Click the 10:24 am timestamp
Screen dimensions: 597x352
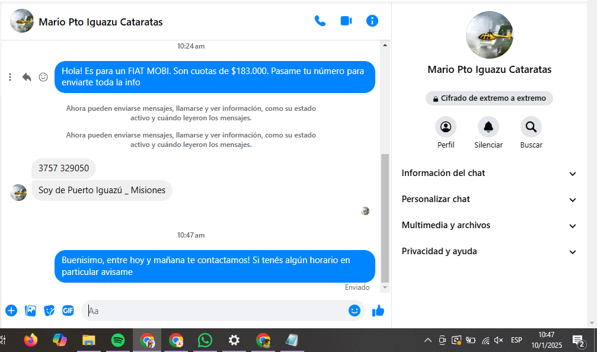click(x=191, y=46)
